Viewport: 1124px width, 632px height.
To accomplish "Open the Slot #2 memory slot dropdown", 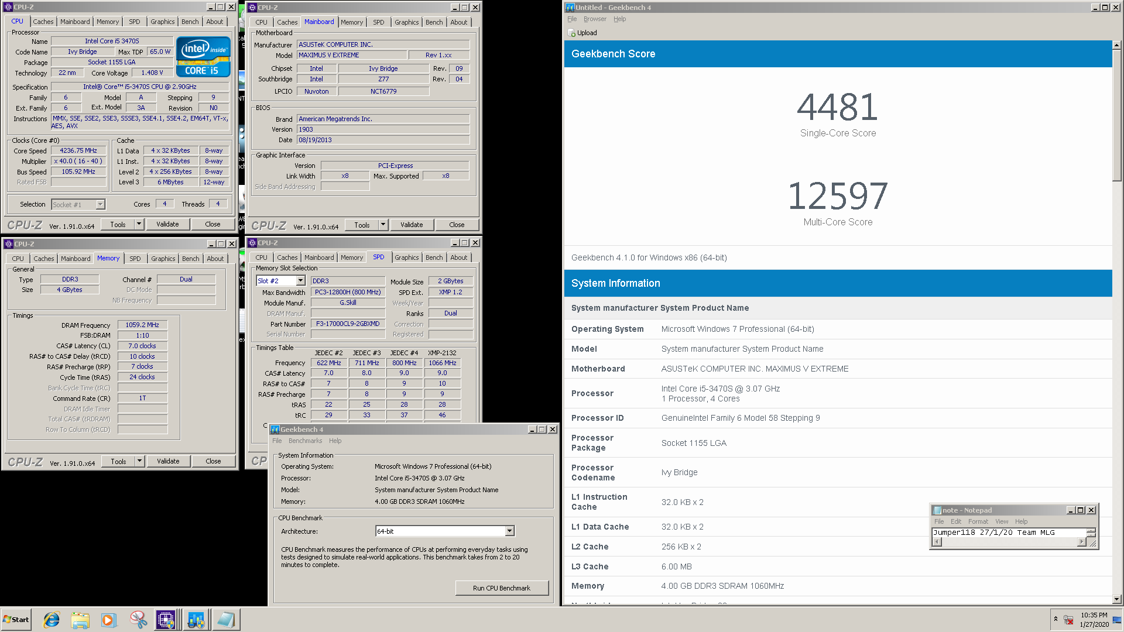I will pyautogui.click(x=300, y=281).
